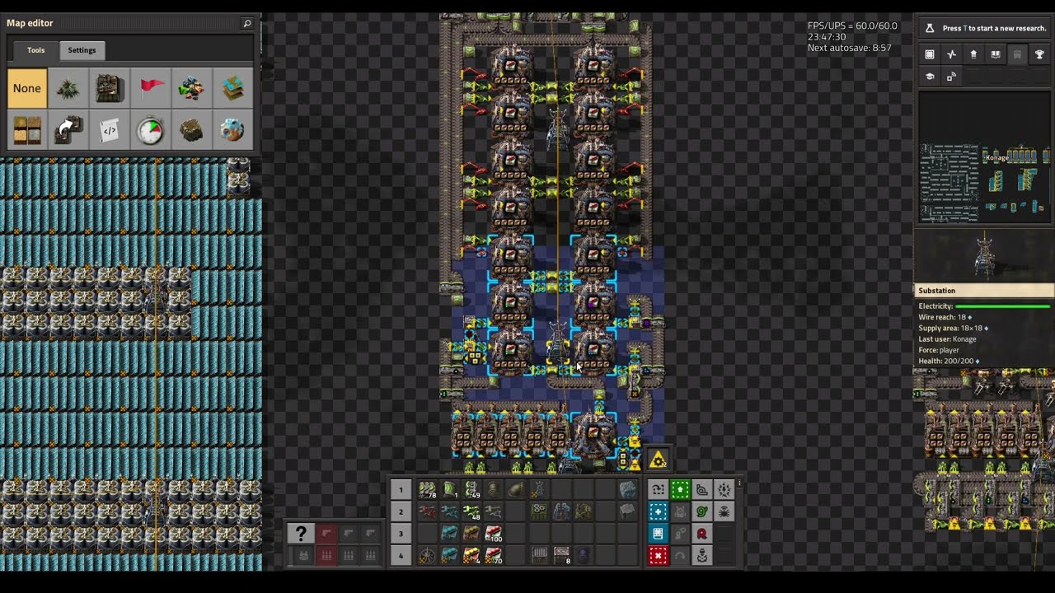Open the achievements trophy icon
1055x593 pixels.
click(1039, 54)
